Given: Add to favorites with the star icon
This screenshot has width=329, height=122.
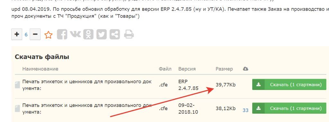Looking at the screenshot, I should 49,35.
